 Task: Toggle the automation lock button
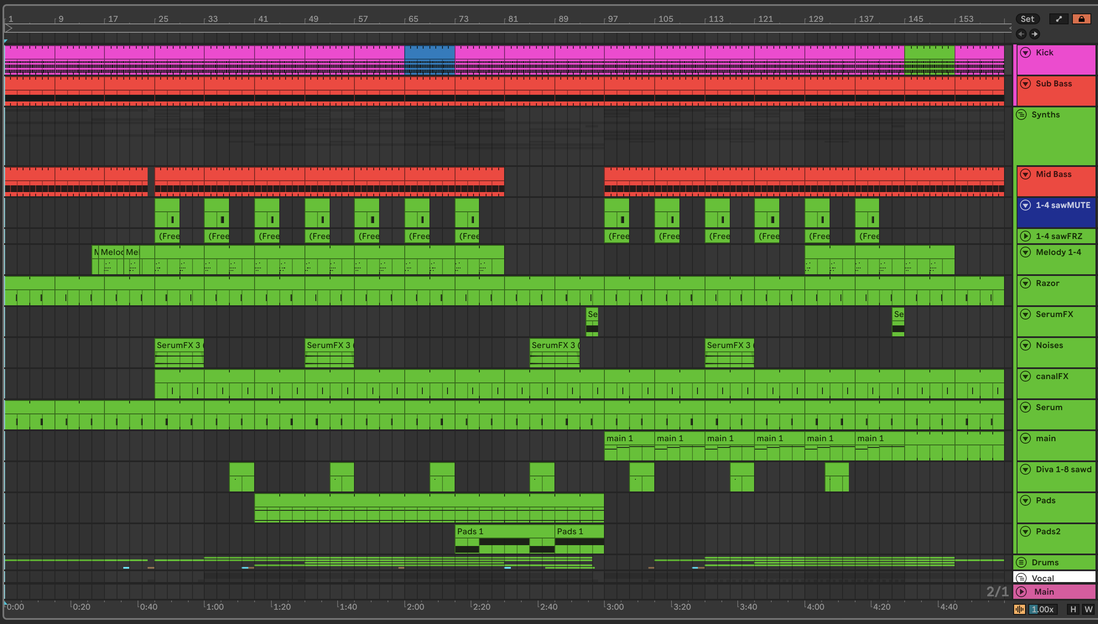(1081, 19)
